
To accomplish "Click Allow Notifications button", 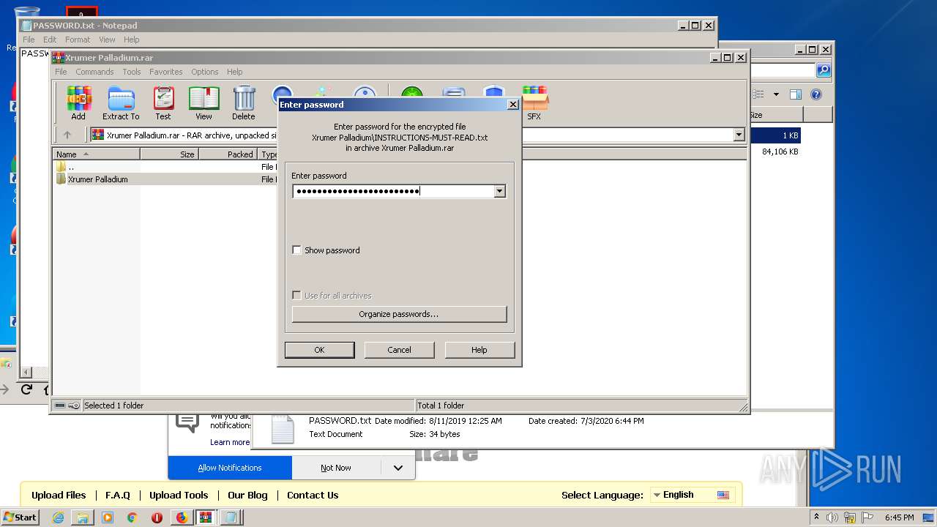I will tap(230, 468).
